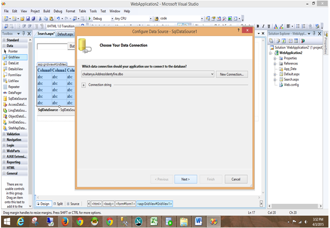This screenshot has height=228, width=330.
Task: Select GridView in the Toolbox
Action: point(15,57)
